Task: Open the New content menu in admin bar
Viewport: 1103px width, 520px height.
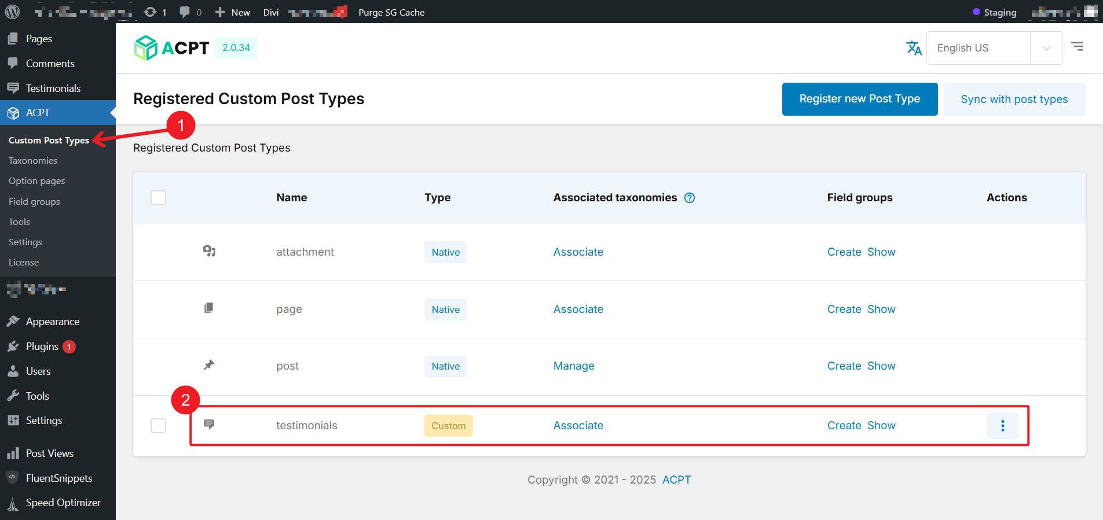Action: point(233,12)
